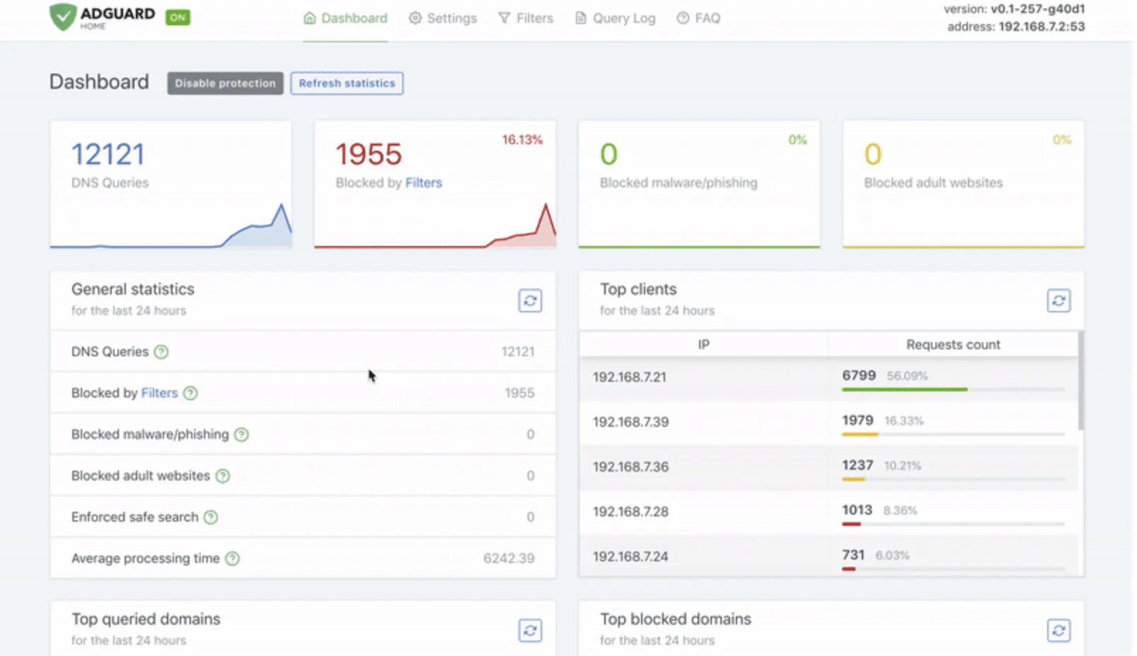Click the 6242.39 average processing time value
The image size is (1137, 656).
click(x=509, y=558)
